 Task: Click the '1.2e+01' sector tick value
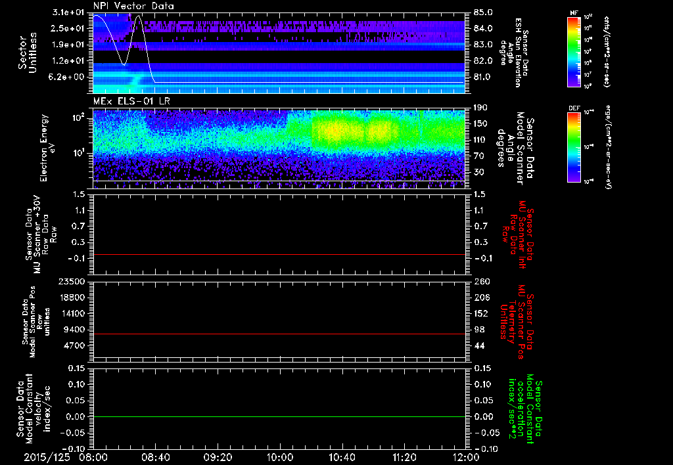[x=68, y=61]
